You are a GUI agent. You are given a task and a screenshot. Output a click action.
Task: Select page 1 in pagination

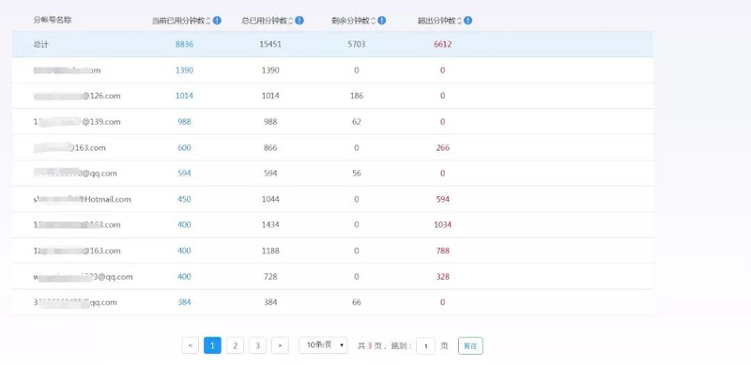213,345
